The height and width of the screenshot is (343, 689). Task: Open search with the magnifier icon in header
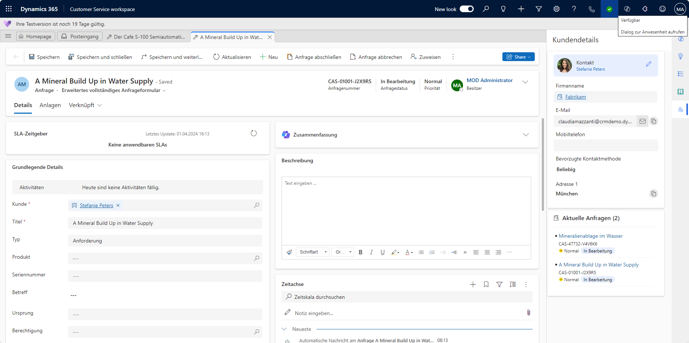[486, 9]
